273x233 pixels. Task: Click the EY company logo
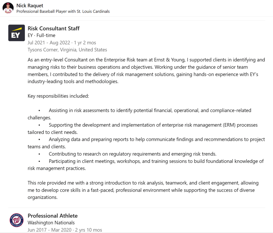[17, 33]
